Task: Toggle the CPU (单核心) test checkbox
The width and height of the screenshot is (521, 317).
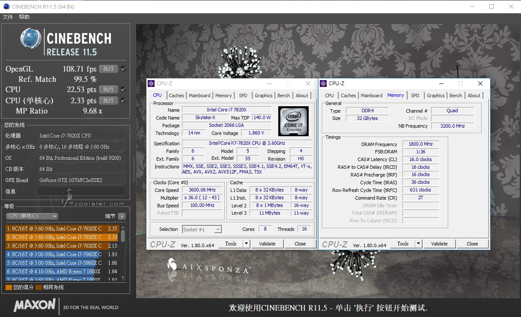Action: [x=123, y=100]
